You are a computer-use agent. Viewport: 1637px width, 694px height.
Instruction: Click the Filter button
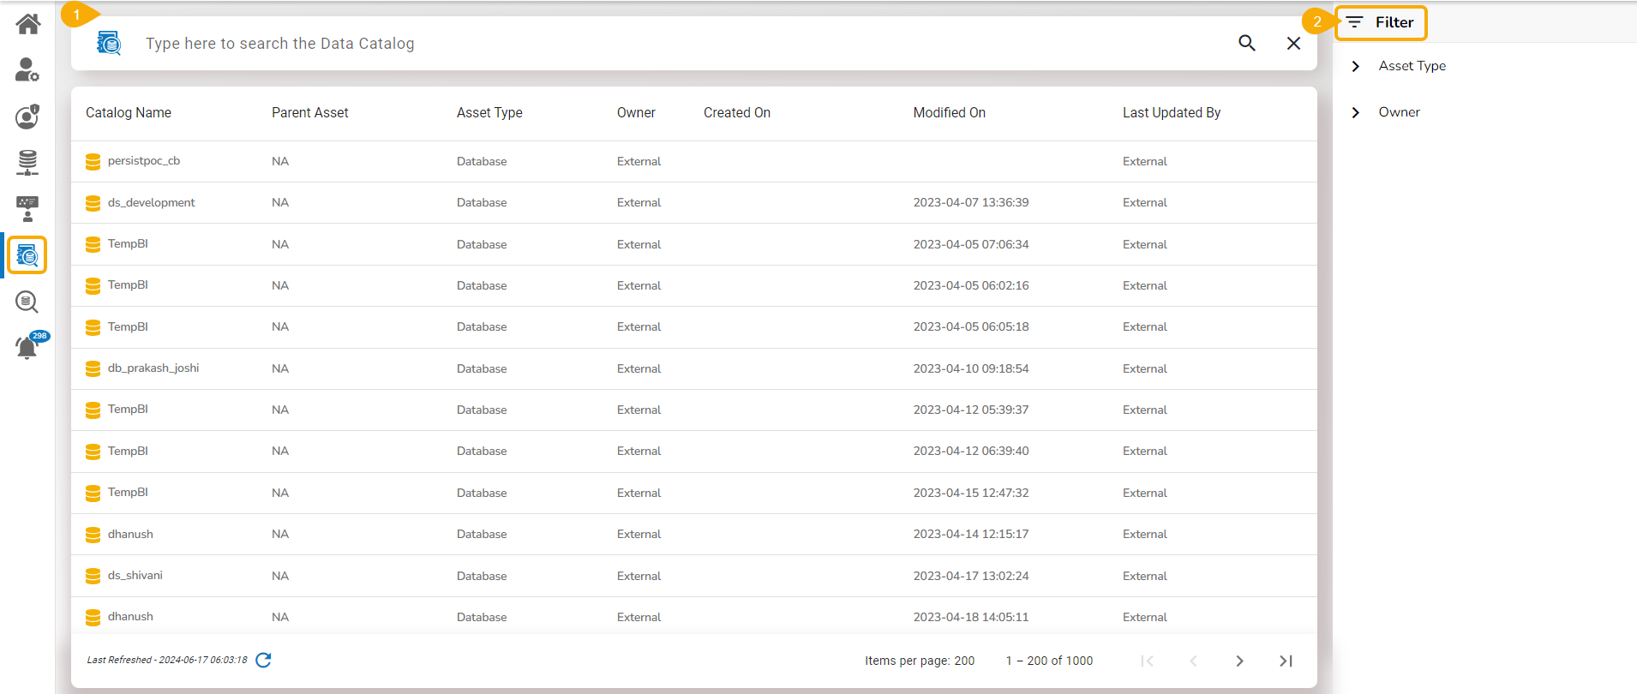[1381, 23]
